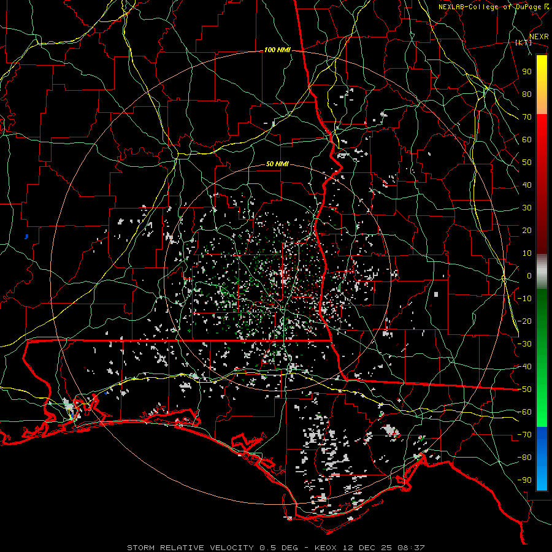
Task: Pick the orange band near 70 on the color bar
Action: [x=542, y=105]
